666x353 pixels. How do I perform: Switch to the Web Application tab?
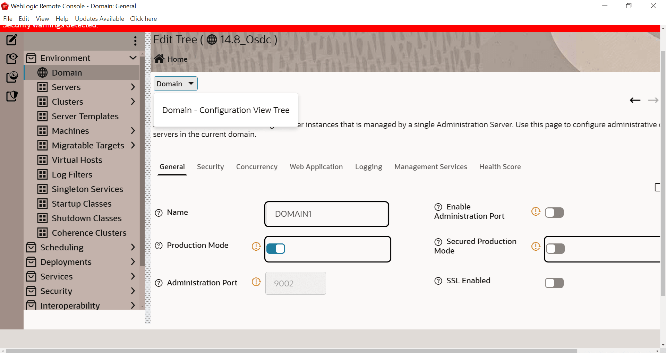pos(316,167)
